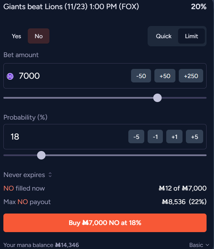Add 250 to the bet amount

[191, 76]
